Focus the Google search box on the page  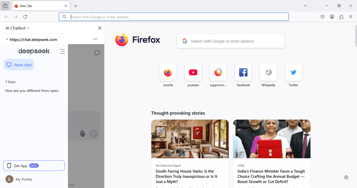click(x=231, y=41)
